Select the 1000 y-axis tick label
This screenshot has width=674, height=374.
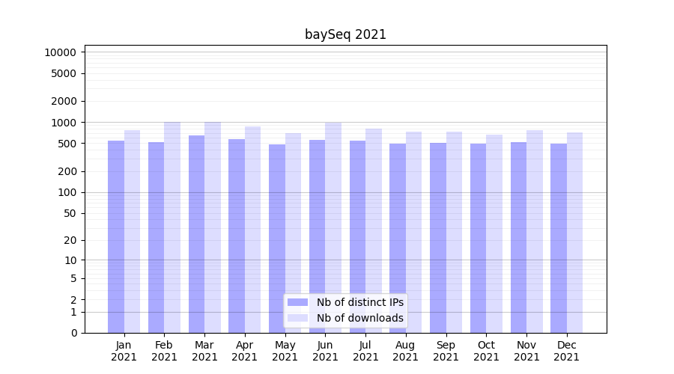[x=63, y=123]
